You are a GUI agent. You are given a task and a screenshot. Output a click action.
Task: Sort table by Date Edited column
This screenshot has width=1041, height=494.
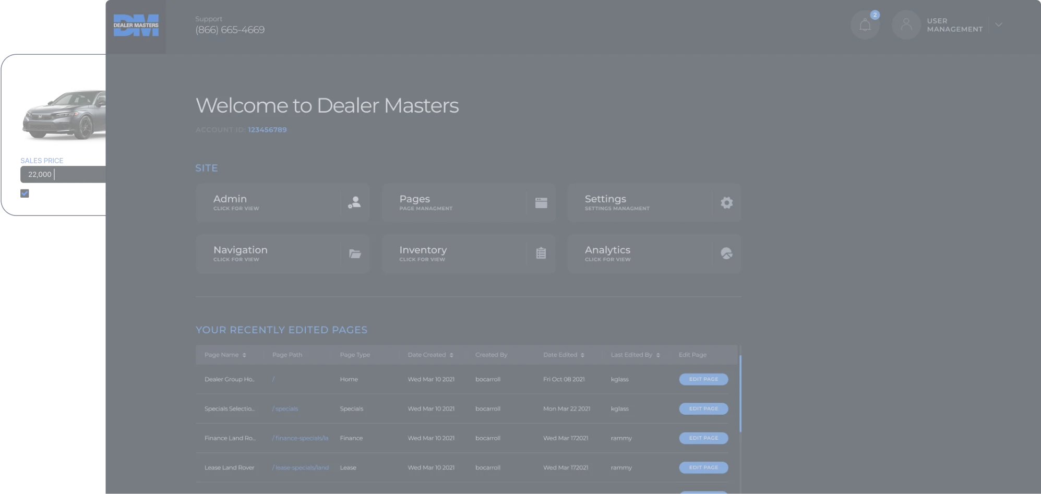click(582, 355)
